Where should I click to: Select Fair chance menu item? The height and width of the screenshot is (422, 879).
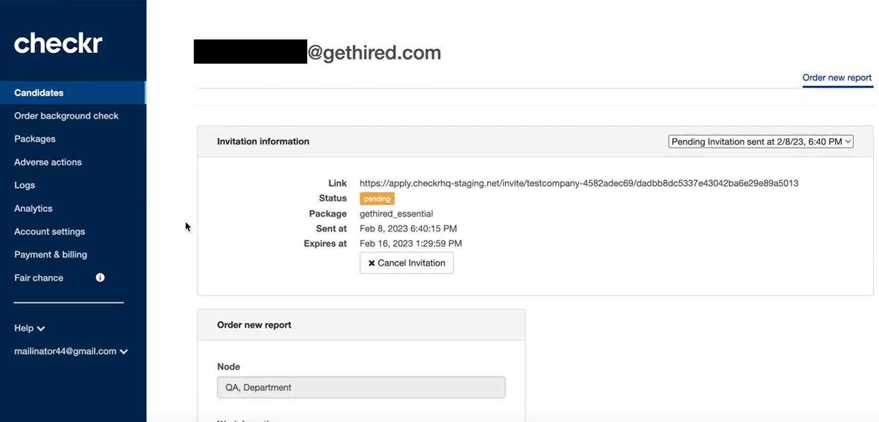[x=39, y=278]
